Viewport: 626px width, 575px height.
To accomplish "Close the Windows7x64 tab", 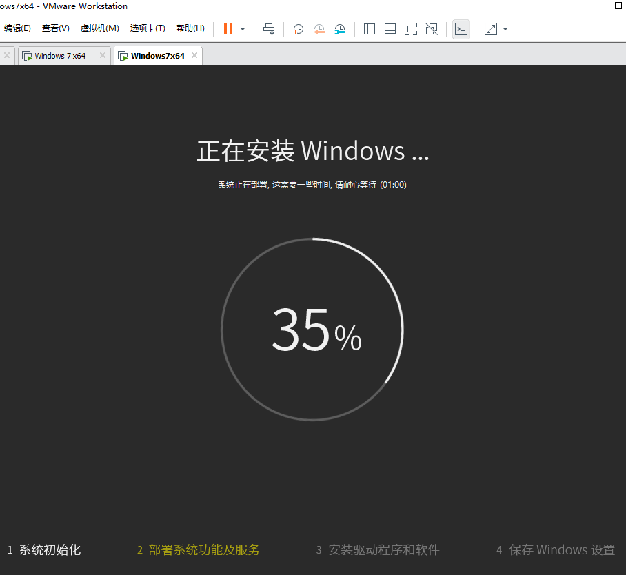I will click(194, 55).
